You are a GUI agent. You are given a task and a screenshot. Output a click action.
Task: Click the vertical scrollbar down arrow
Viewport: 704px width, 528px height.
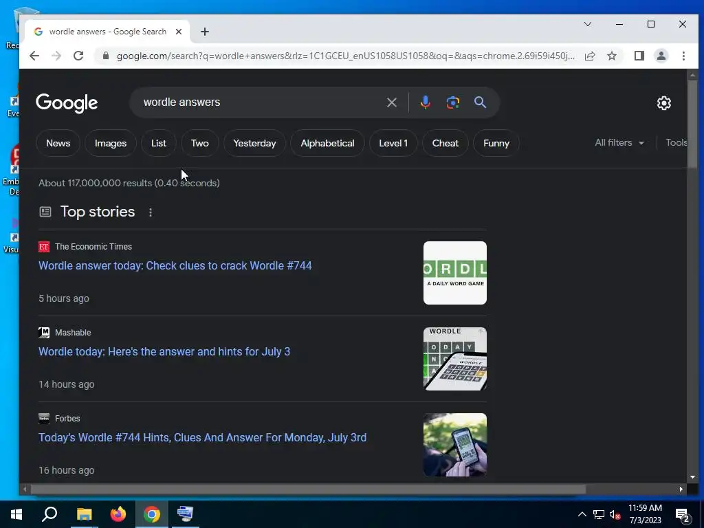tap(692, 477)
